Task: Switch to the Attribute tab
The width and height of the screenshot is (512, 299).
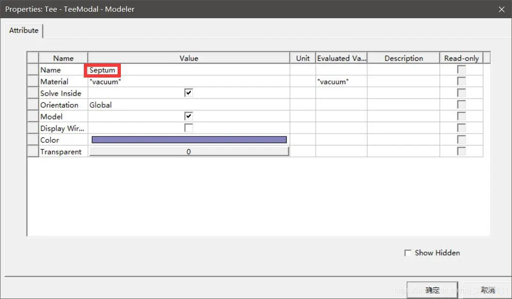Action: (24, 30)
